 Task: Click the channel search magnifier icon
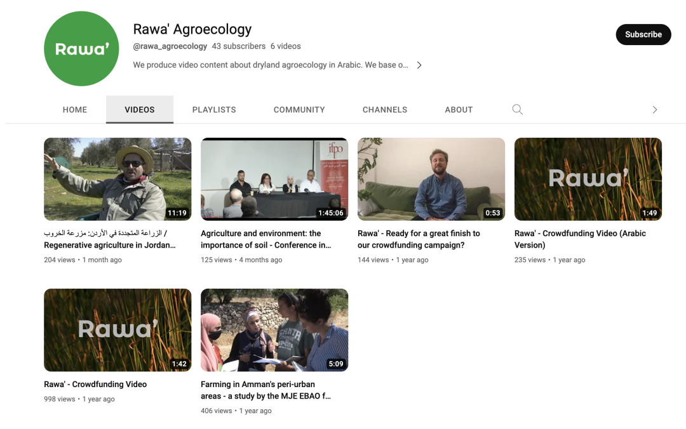click(x=518, y=109)
